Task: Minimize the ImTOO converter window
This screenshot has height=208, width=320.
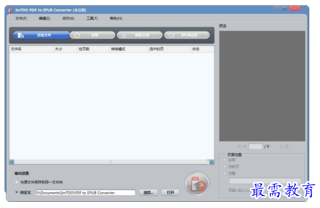Action: (x=277, y=8)
